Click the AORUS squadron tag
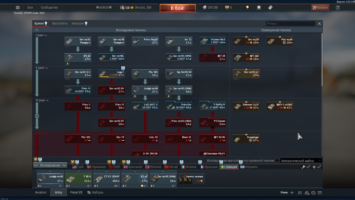Image resolution: width=355 pixels, height=200 pixels. [104, 8]
